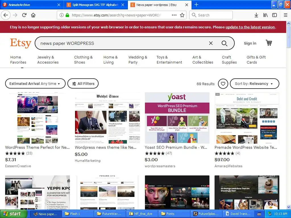Open All Filters panel

coord(83,84)
